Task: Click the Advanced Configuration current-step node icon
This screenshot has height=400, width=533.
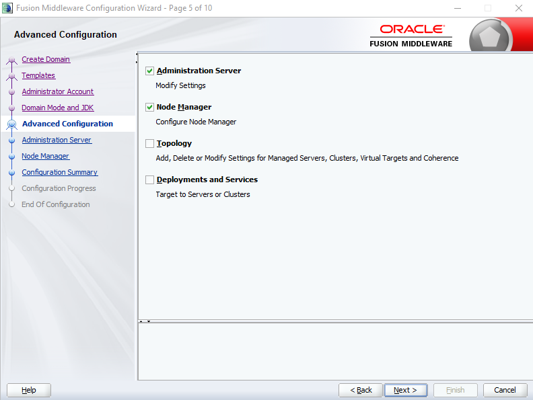Action: pos(12,124)
